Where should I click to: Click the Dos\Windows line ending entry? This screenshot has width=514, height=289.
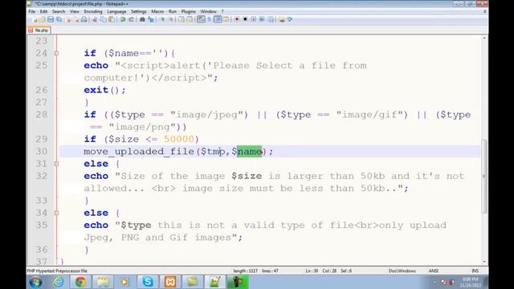(402, 271)
